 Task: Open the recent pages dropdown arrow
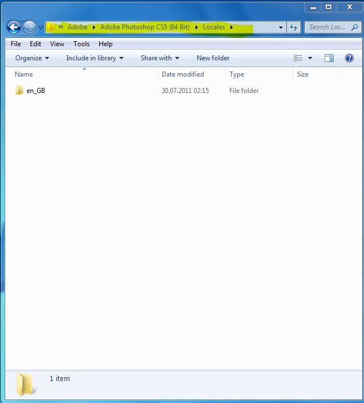(x=41, y=27)
